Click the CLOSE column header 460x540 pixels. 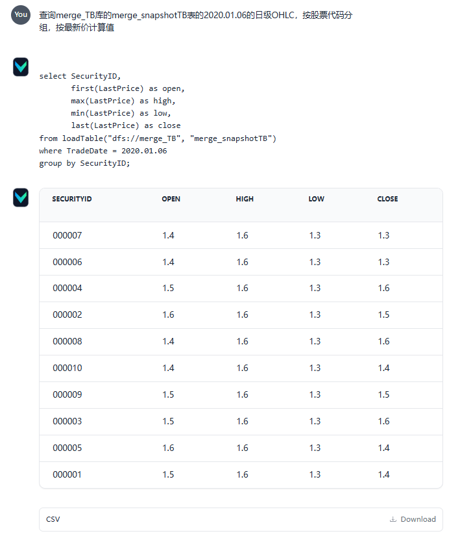387,199
